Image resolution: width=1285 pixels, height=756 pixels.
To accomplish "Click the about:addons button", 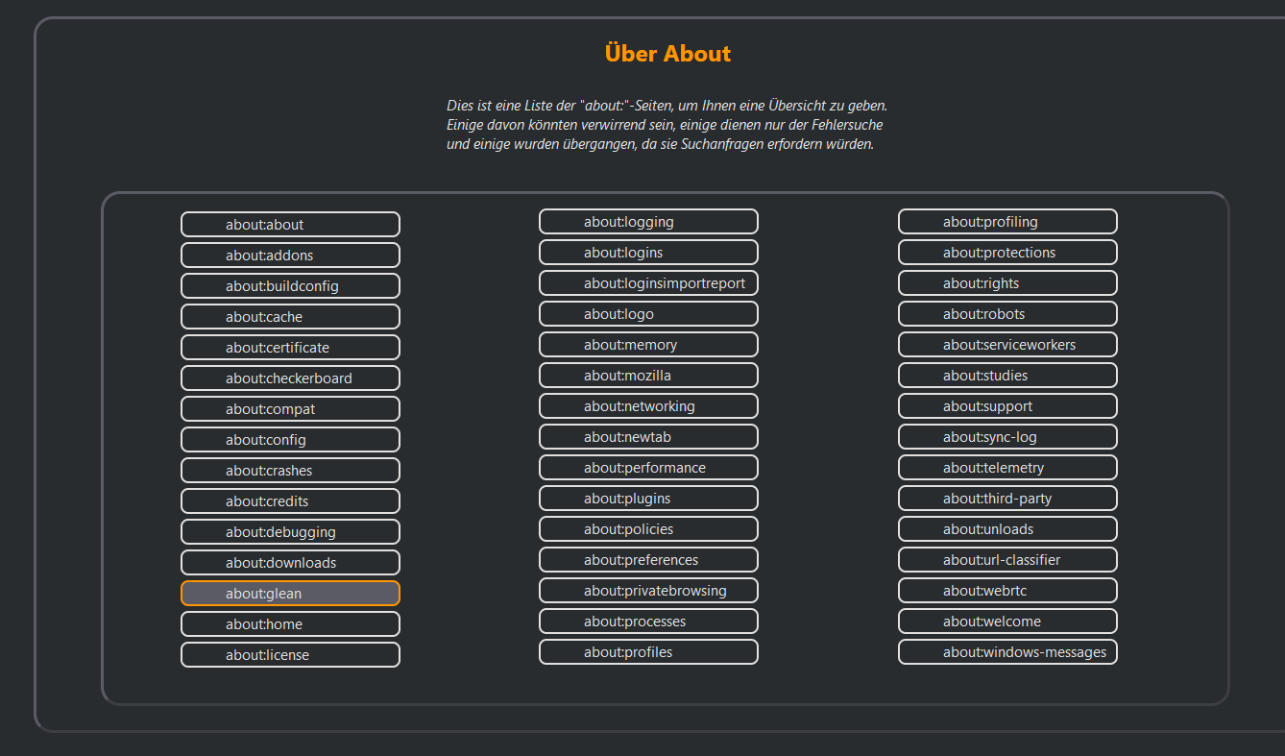I will (x=290, y=256).
